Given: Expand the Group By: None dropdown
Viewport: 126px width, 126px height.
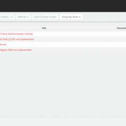Looking at the screenshot, I should (x=71, y=17).
